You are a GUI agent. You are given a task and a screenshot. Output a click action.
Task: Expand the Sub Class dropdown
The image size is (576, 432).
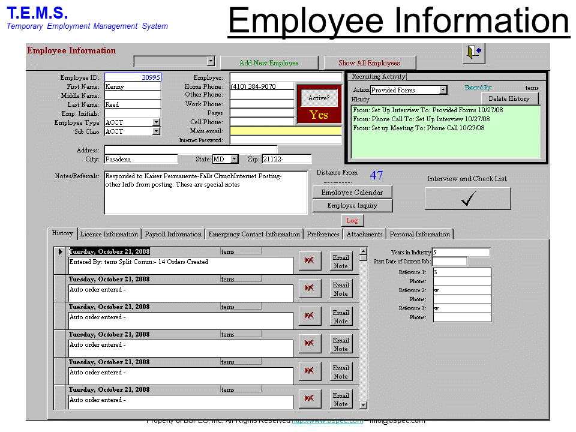point(157,131)
